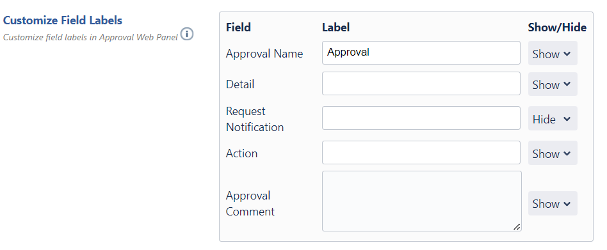Open the Show dropdown for Detail row
The height and width of the screenshot is (250, 607).
pyautogui.click(x=553, y=84)
